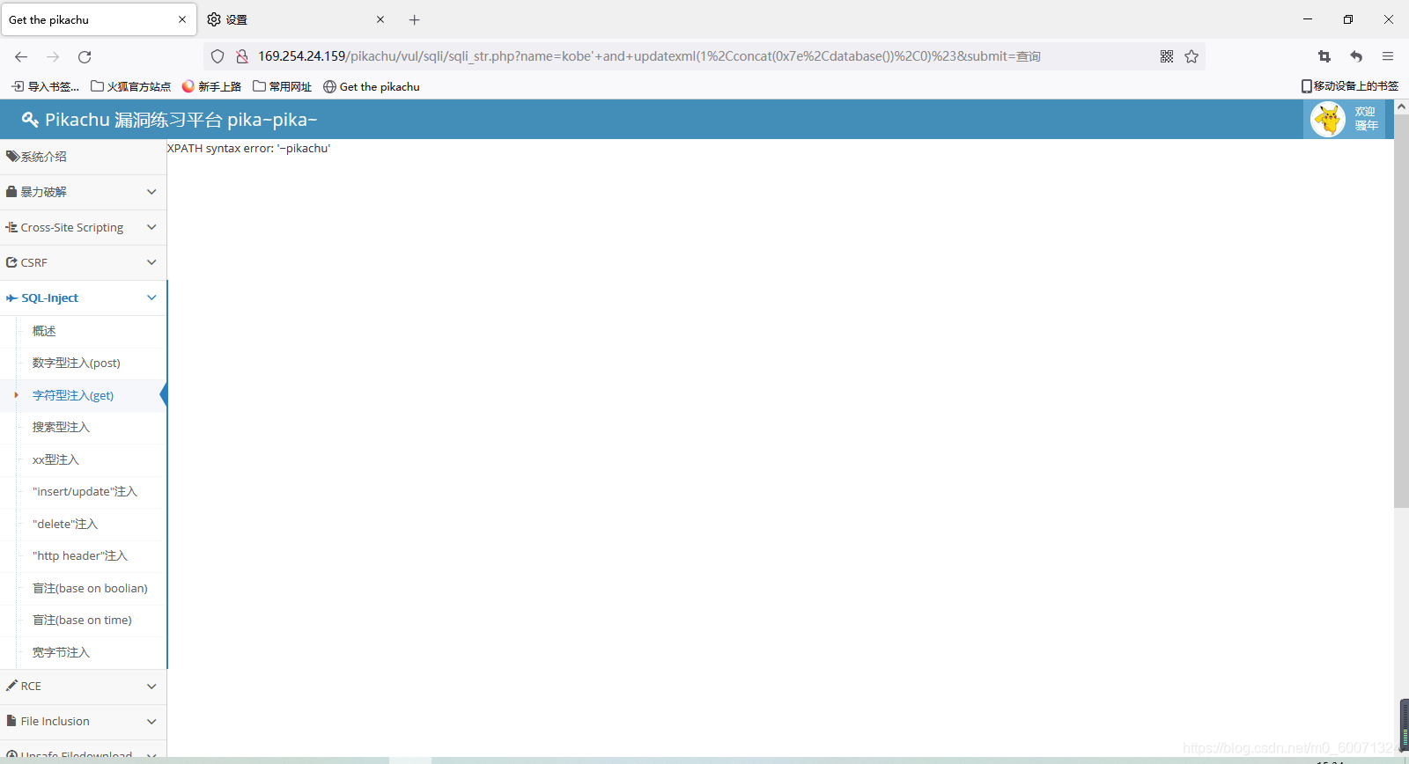
Task: Open 盲注(base on boolian) page
Action: (92, 588)
